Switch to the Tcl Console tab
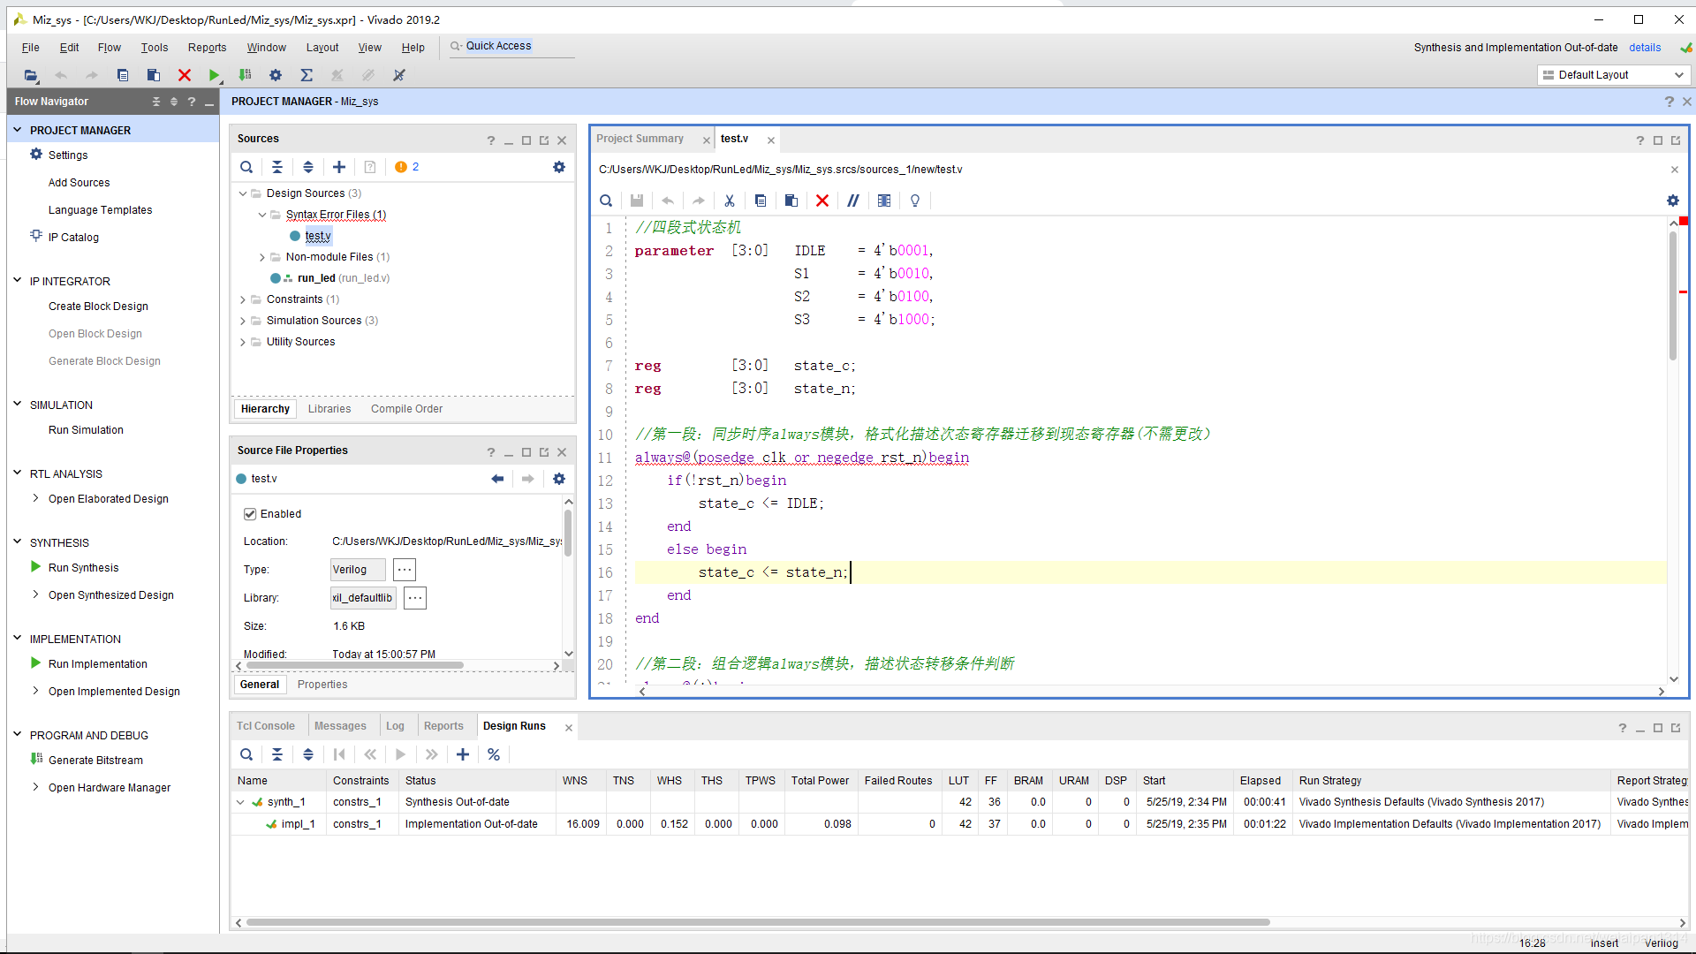 point(266,726)
